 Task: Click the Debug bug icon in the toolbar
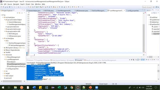pyautogui.click(x=33, y=7)
